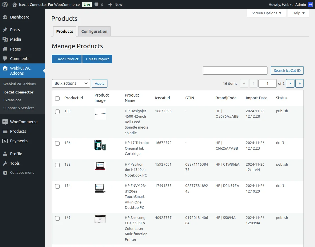Screen dimensions: 315x247
Task: Click the Search IceCat ID button
Action: pos(287,70)
